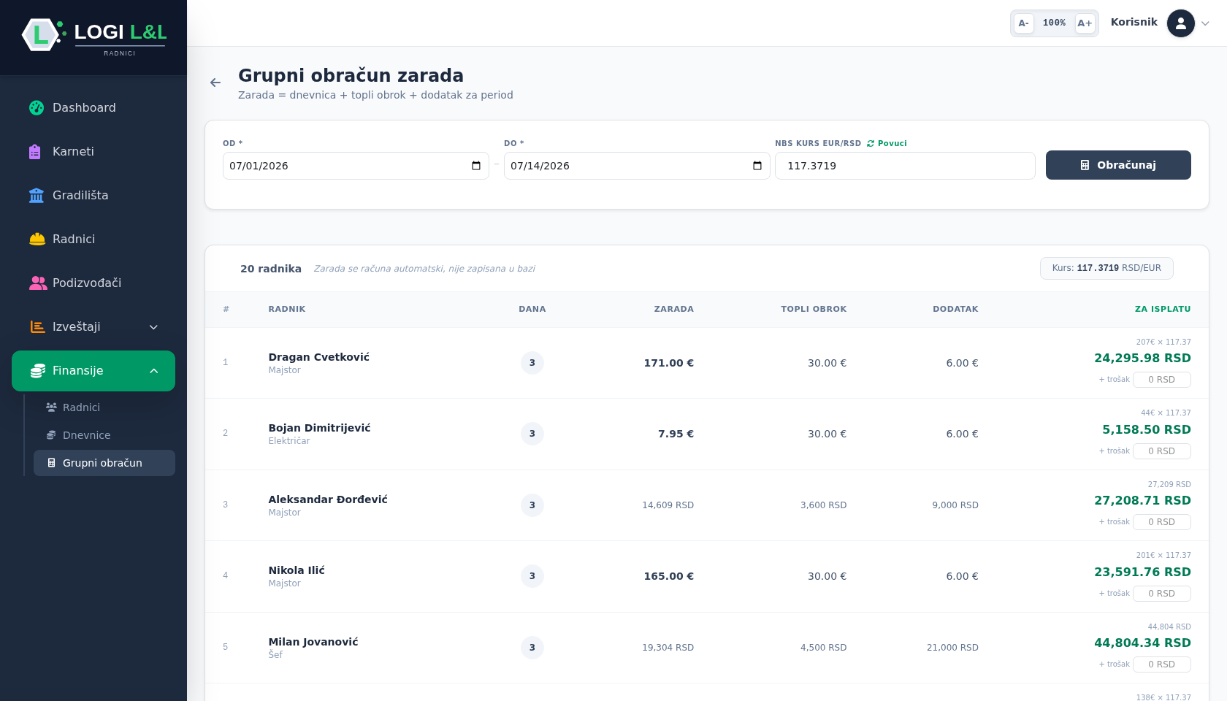The width and height of the screenshot is (1227, 701).
Task: Increase font size with A+ button
Action: pyautogui.click(x=1085, y=23)
